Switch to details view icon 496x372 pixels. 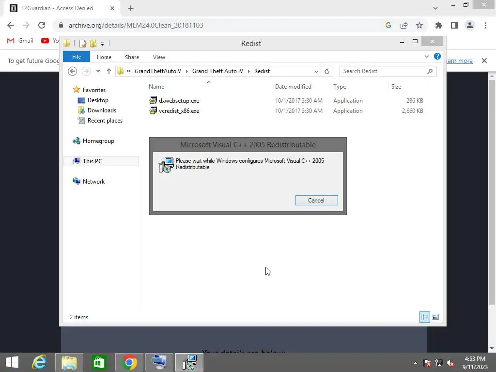click(424, 317)
